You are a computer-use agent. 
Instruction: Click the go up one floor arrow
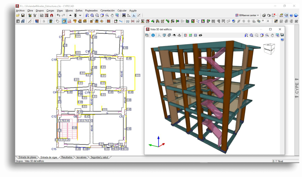[70, 15]
